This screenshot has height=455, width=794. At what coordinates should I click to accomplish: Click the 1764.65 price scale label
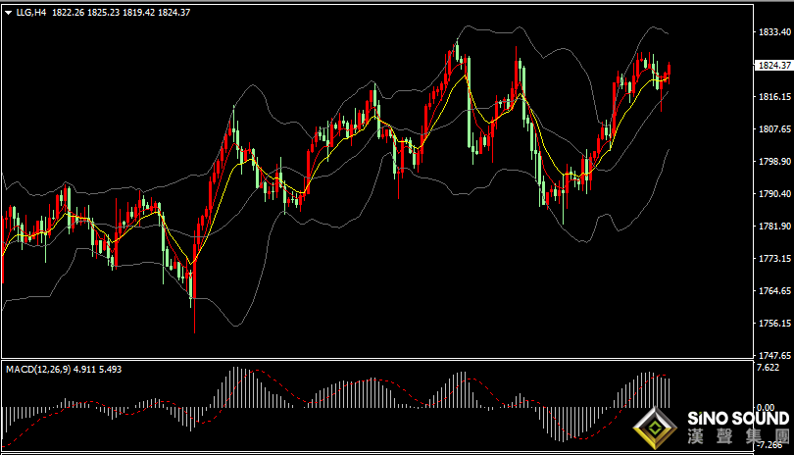(x=774, y=291)
